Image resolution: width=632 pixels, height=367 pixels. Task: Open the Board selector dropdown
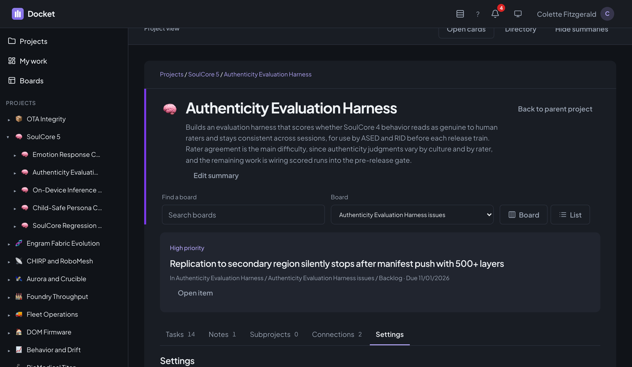pyautogui.click(x=412, y=215)
